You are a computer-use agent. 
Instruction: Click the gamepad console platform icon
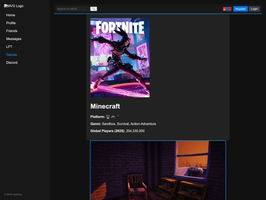tap(113, 117)
